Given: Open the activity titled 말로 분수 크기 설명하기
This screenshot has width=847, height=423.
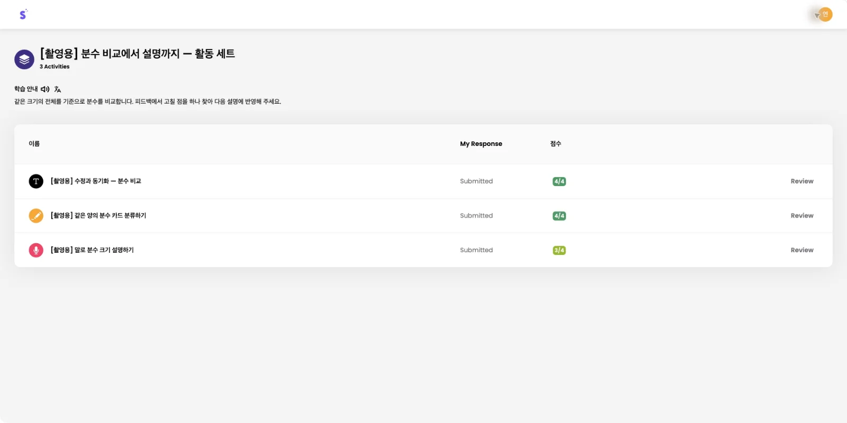Looking at the screenshot, I should click(92, 250).
